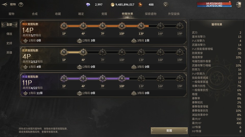Click the red orb currency icon
Screen dimensions: 245x137
click(x=140, y=5)
